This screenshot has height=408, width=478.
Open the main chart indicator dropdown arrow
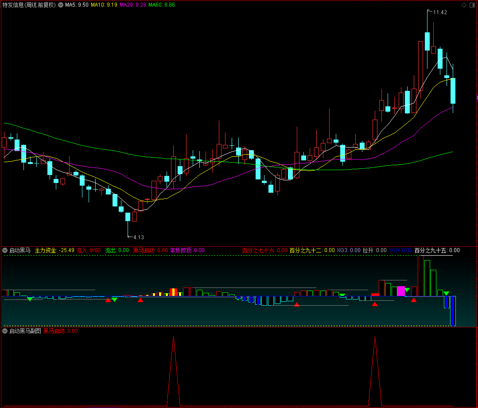[61, 5]
